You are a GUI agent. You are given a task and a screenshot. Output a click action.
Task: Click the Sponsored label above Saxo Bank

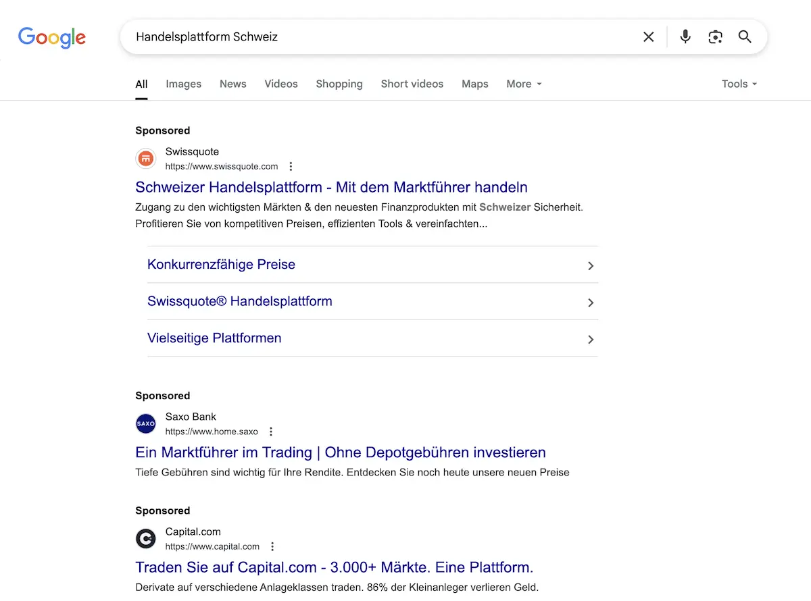coord(163,396)
